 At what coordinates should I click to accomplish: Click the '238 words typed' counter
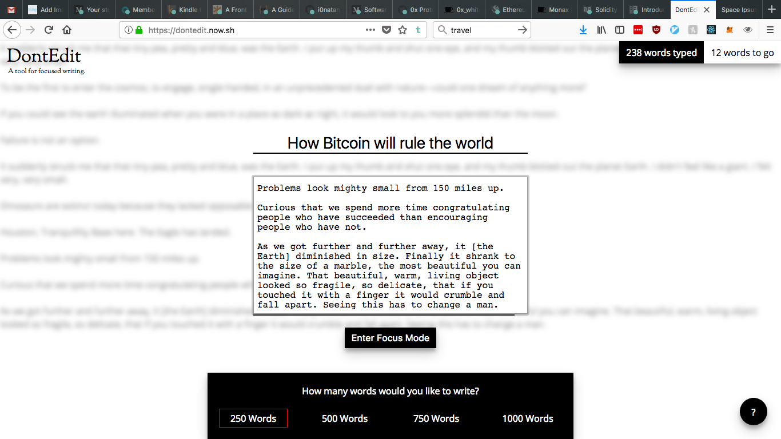pyautogui.click(x=662, y=53)
